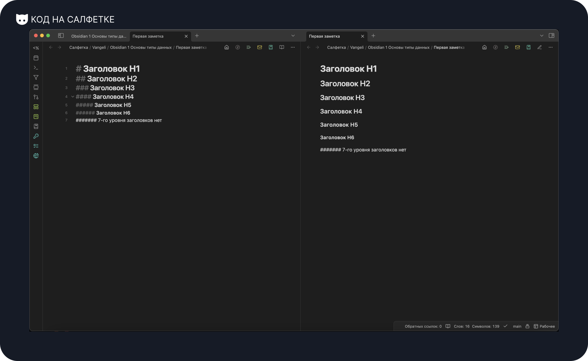Open Vangeli breadcrumb in left pane
Screen dimensions: 588x361
99,47
